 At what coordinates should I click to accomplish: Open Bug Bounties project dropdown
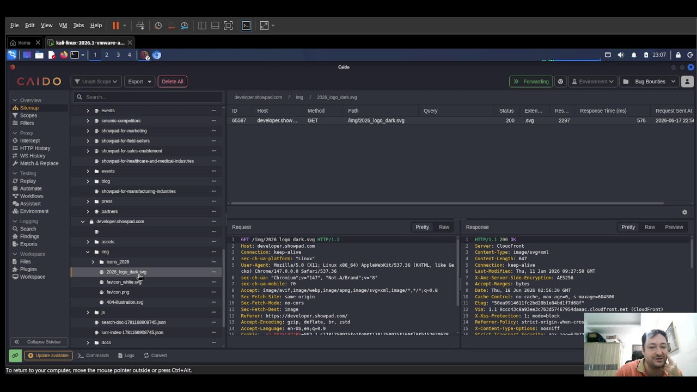click(x=649, y=82)
